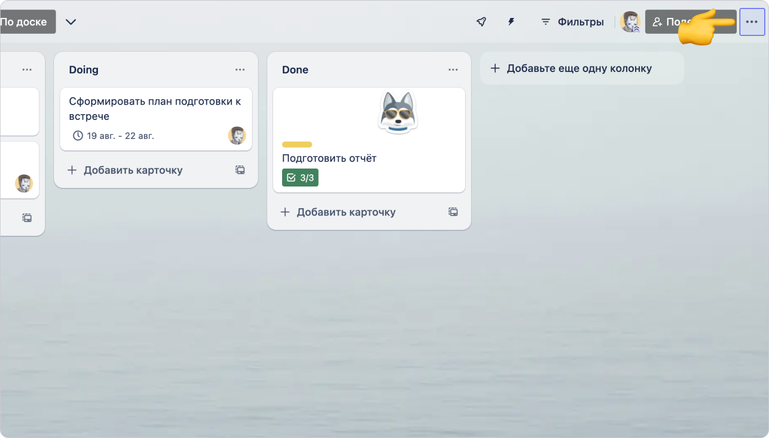
Task: Open the power-ups rocket icon
Action: tap(481, 22)
